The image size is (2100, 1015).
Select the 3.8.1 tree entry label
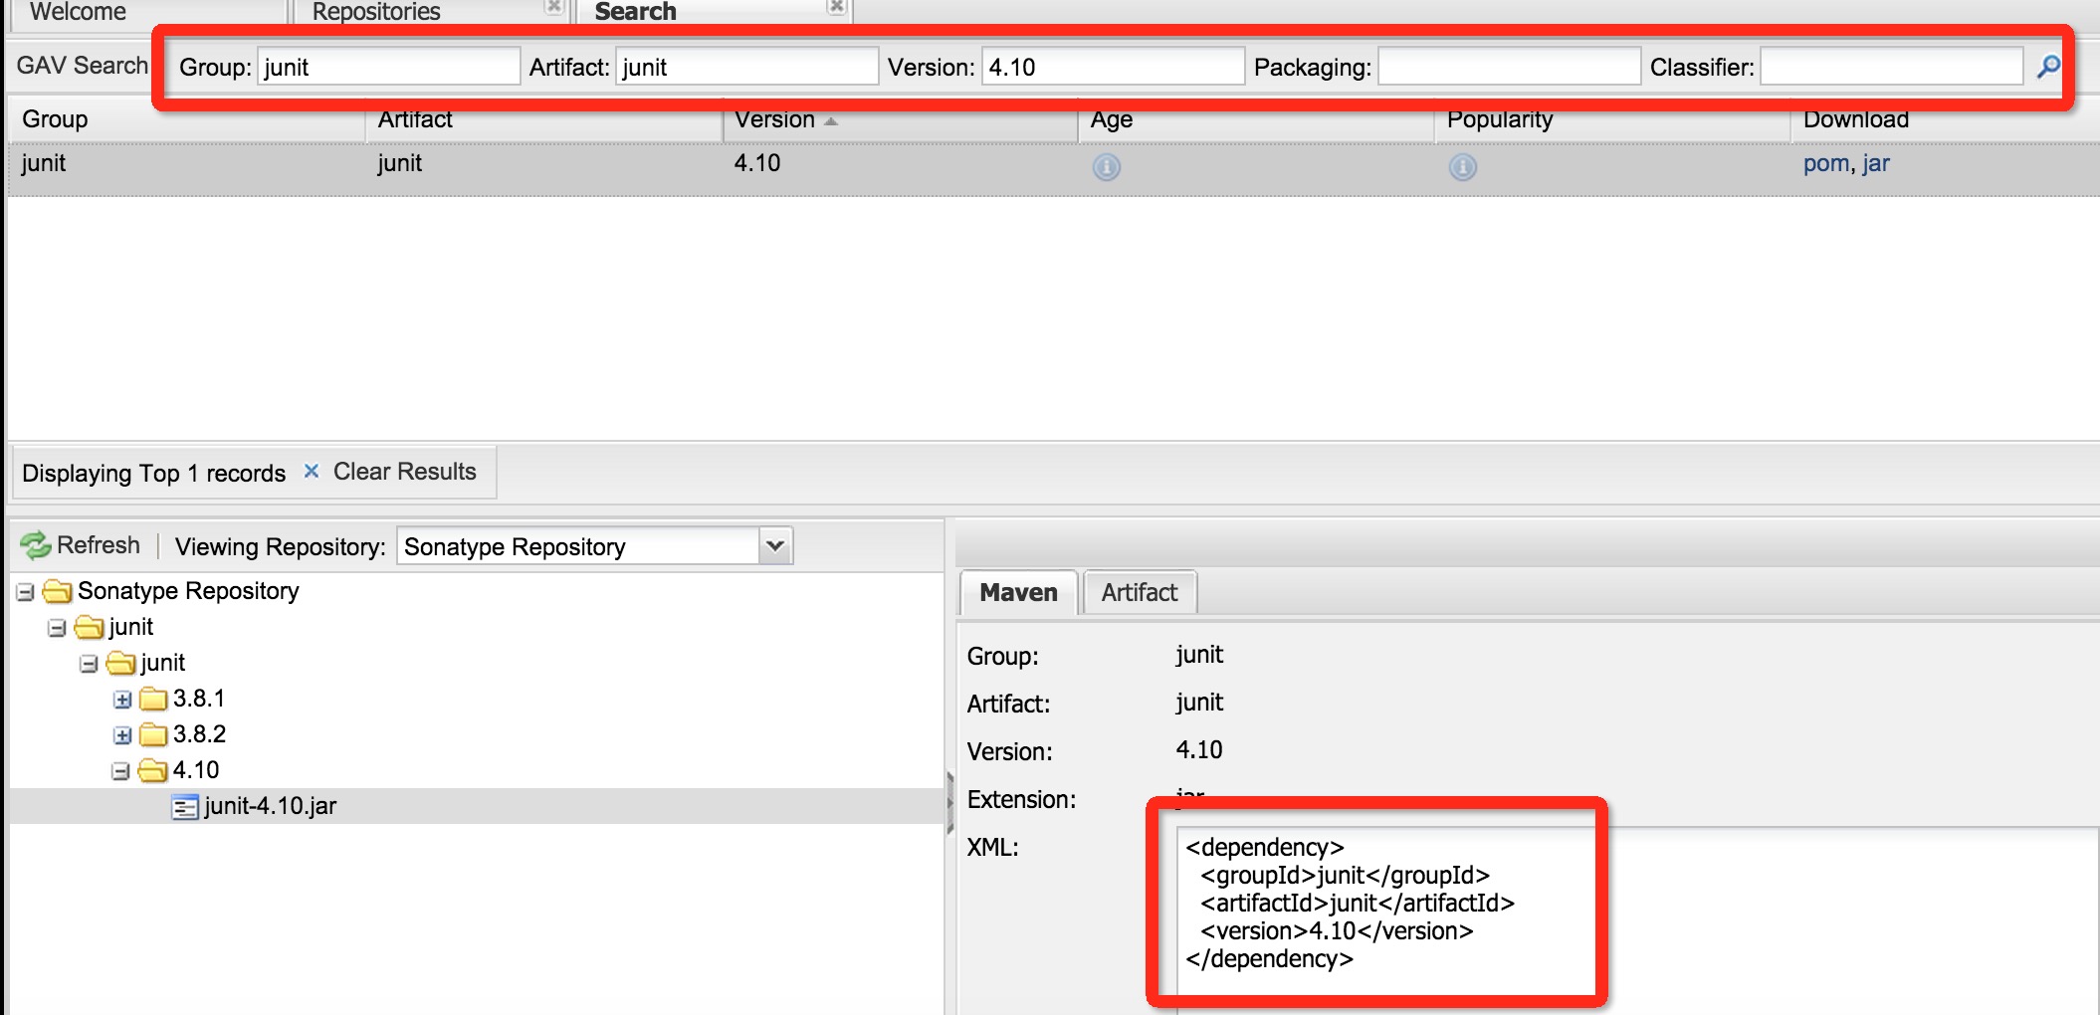[x=199, y=699]
